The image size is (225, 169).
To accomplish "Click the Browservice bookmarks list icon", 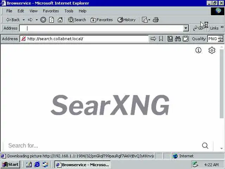I will tap(170, 39).
